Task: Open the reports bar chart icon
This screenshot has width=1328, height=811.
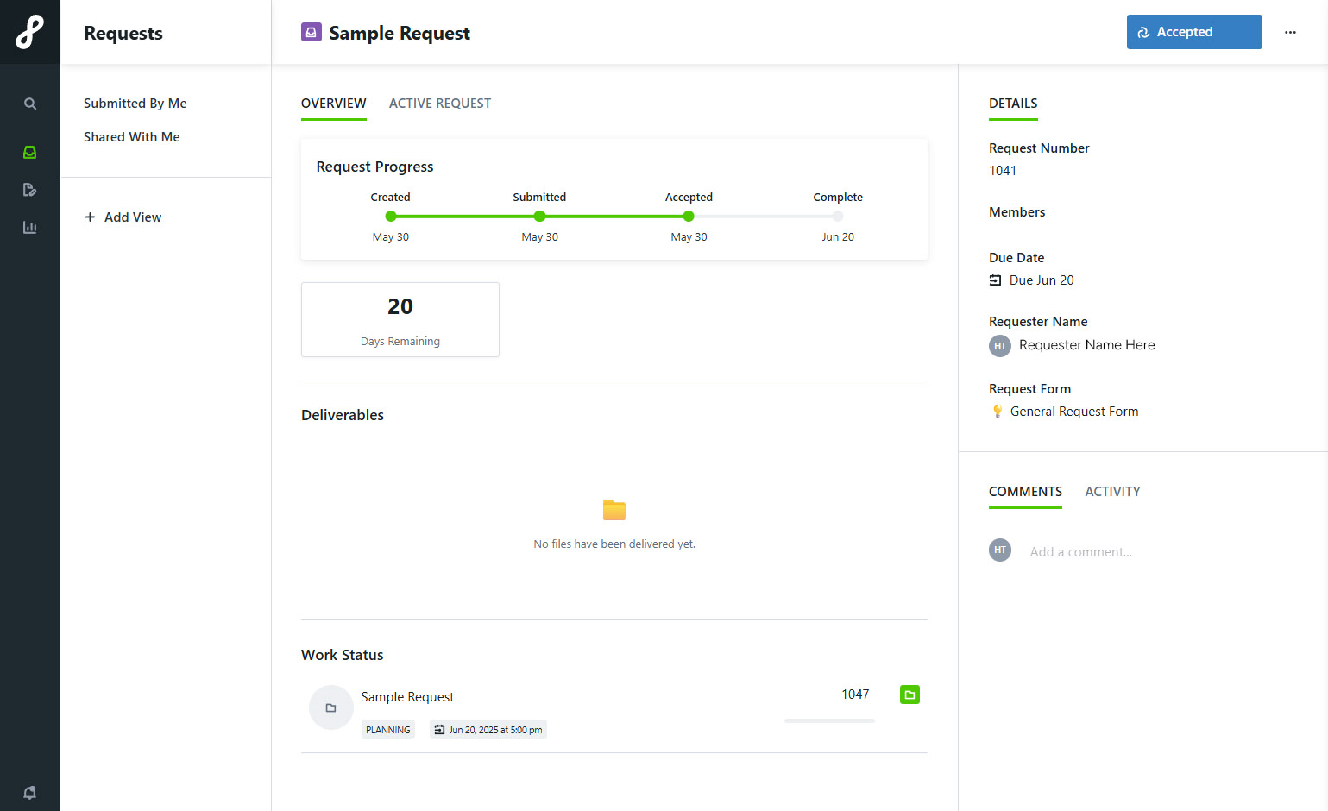Action: click(x=30, y=228)
